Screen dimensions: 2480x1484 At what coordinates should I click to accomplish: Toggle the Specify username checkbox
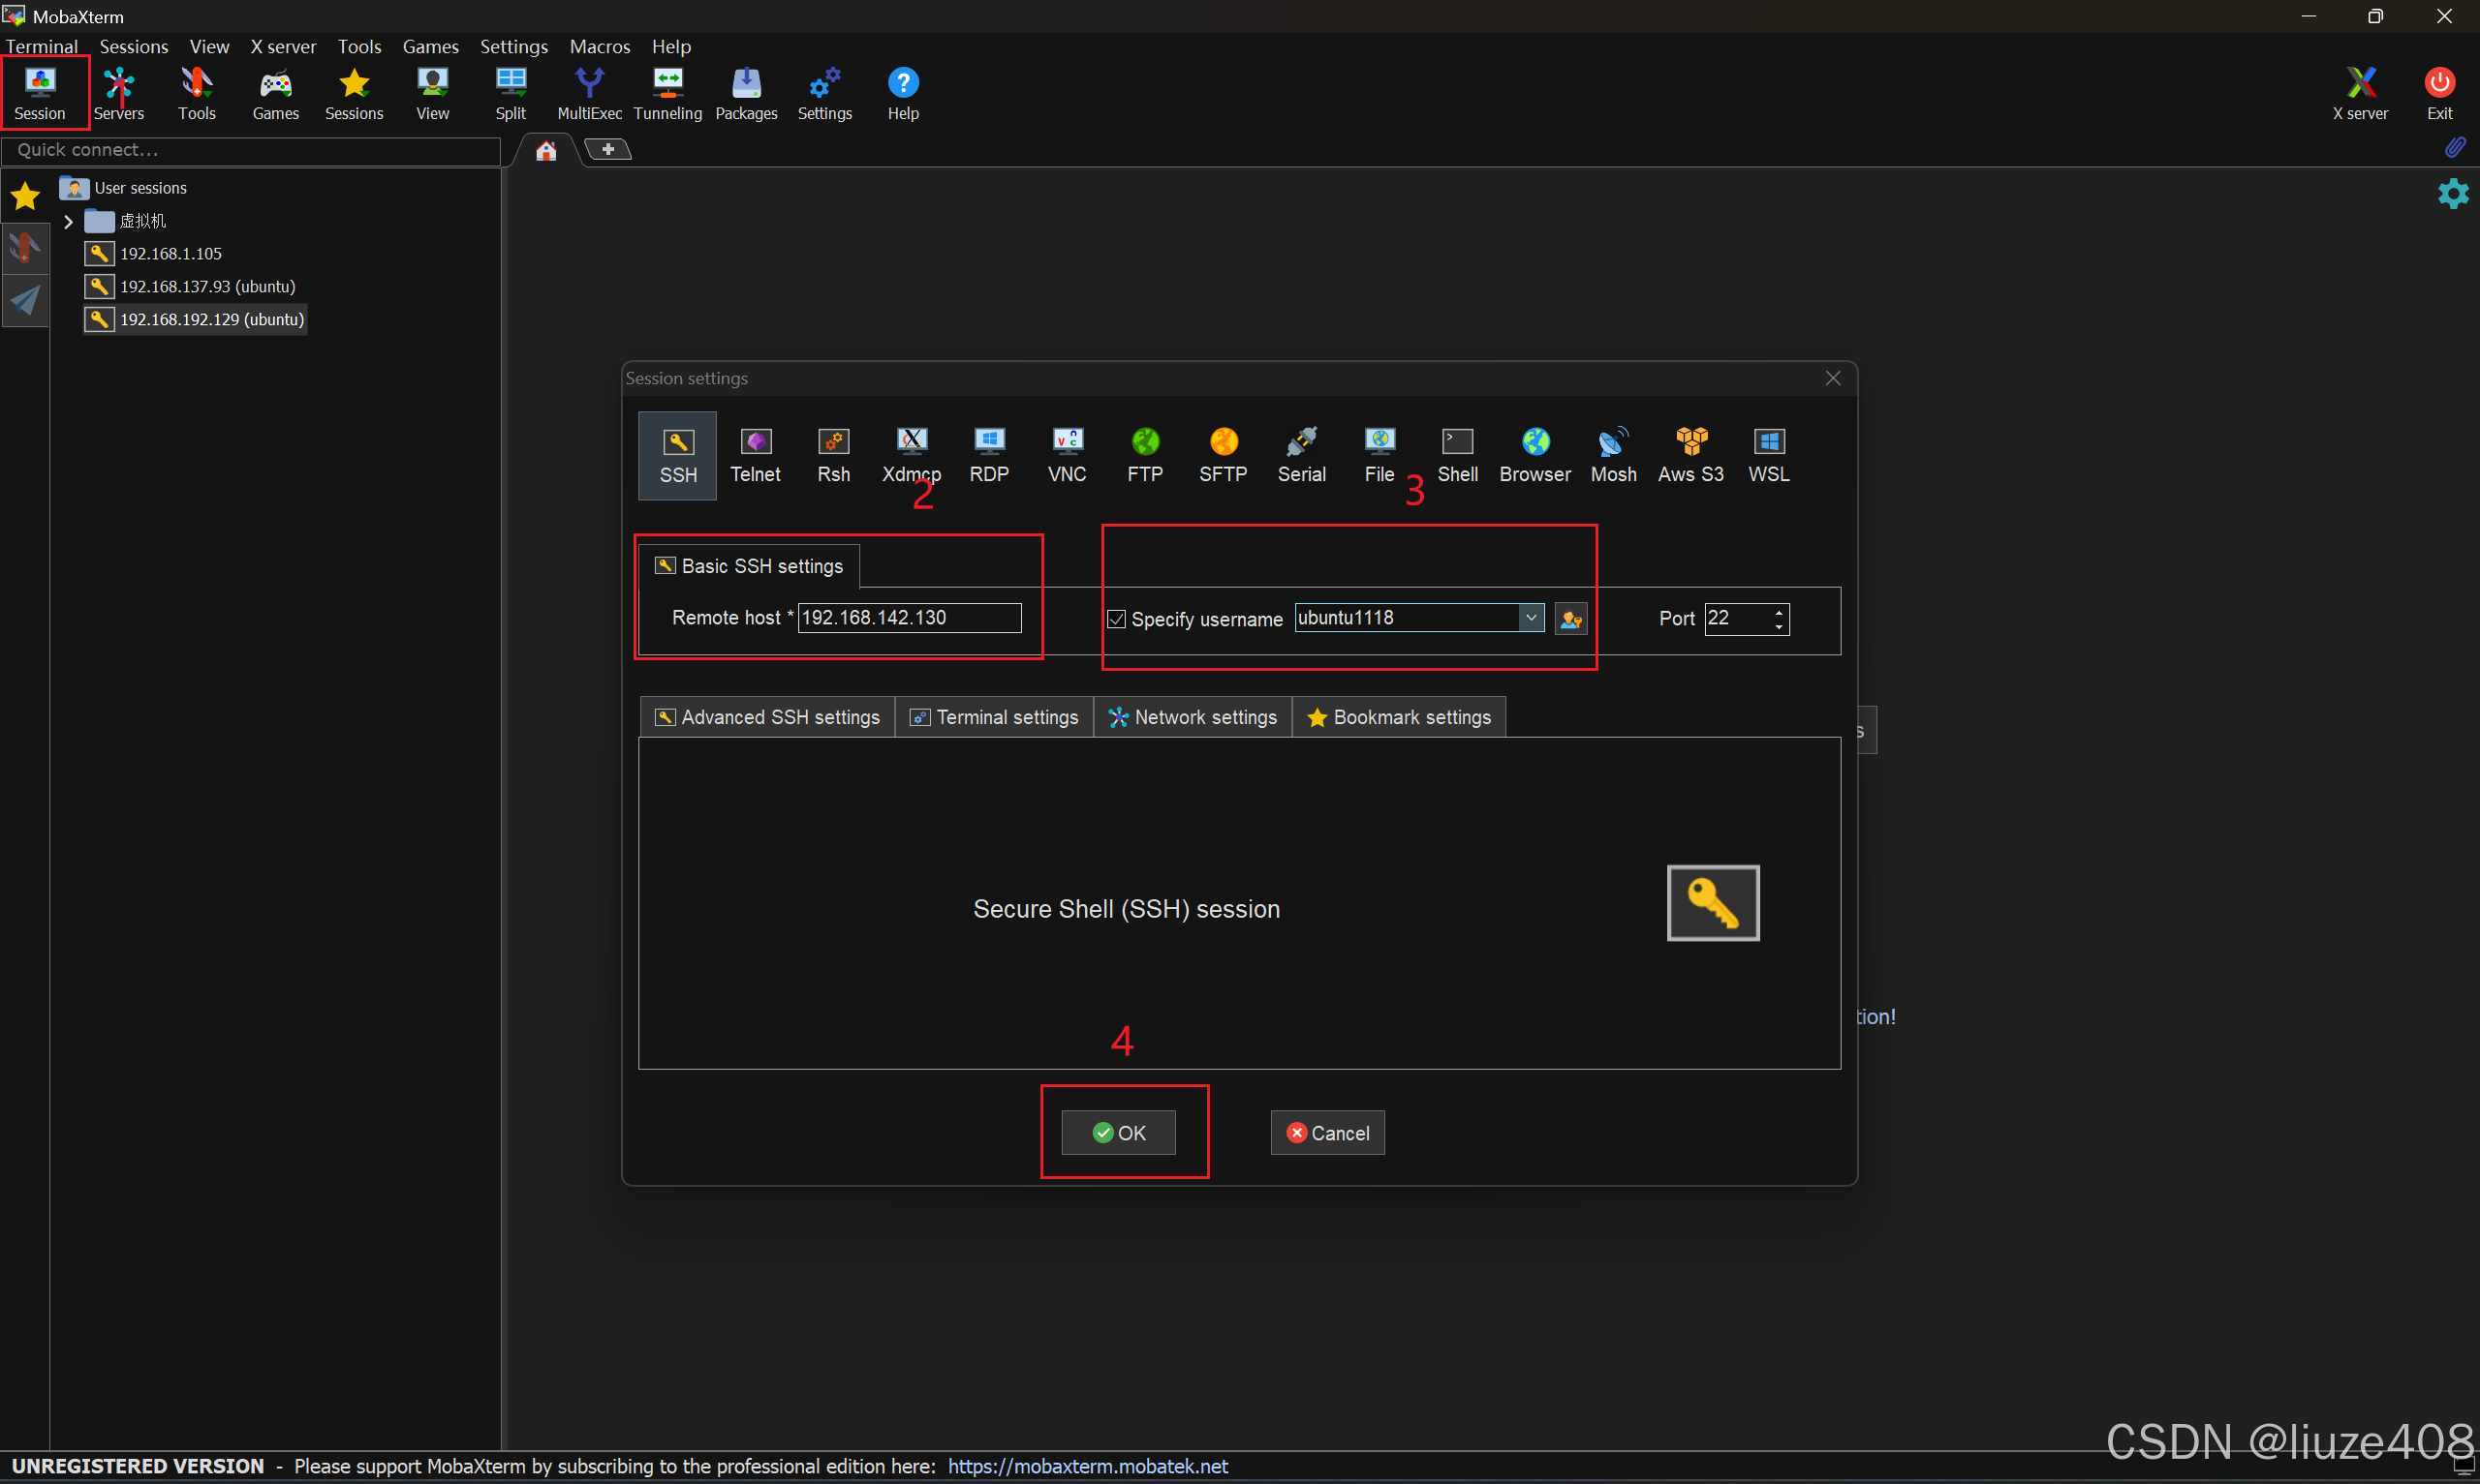(x=1116, y=620)
